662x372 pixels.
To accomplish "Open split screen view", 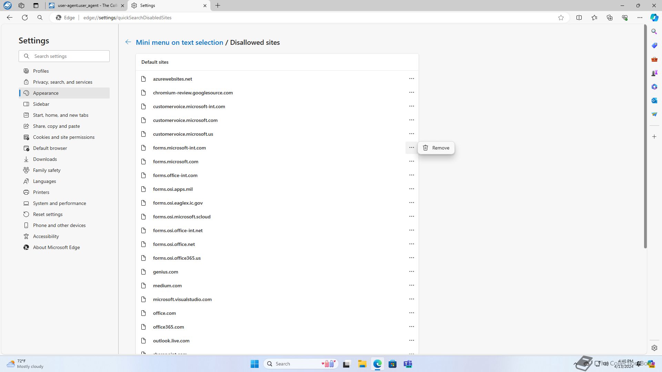I will [579, 18].
